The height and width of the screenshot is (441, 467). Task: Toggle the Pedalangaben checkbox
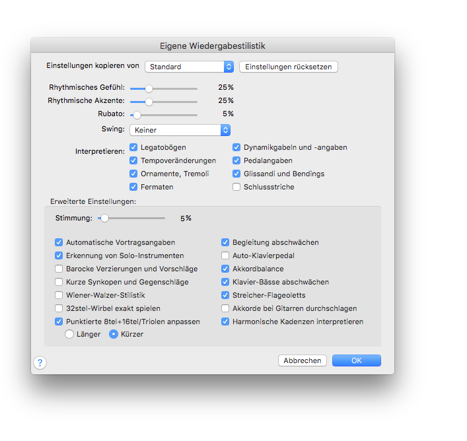click(236, 160)
